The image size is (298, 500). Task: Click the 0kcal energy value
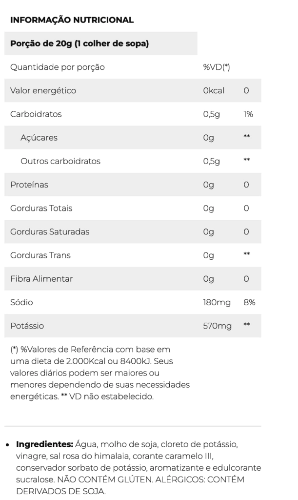213,90
